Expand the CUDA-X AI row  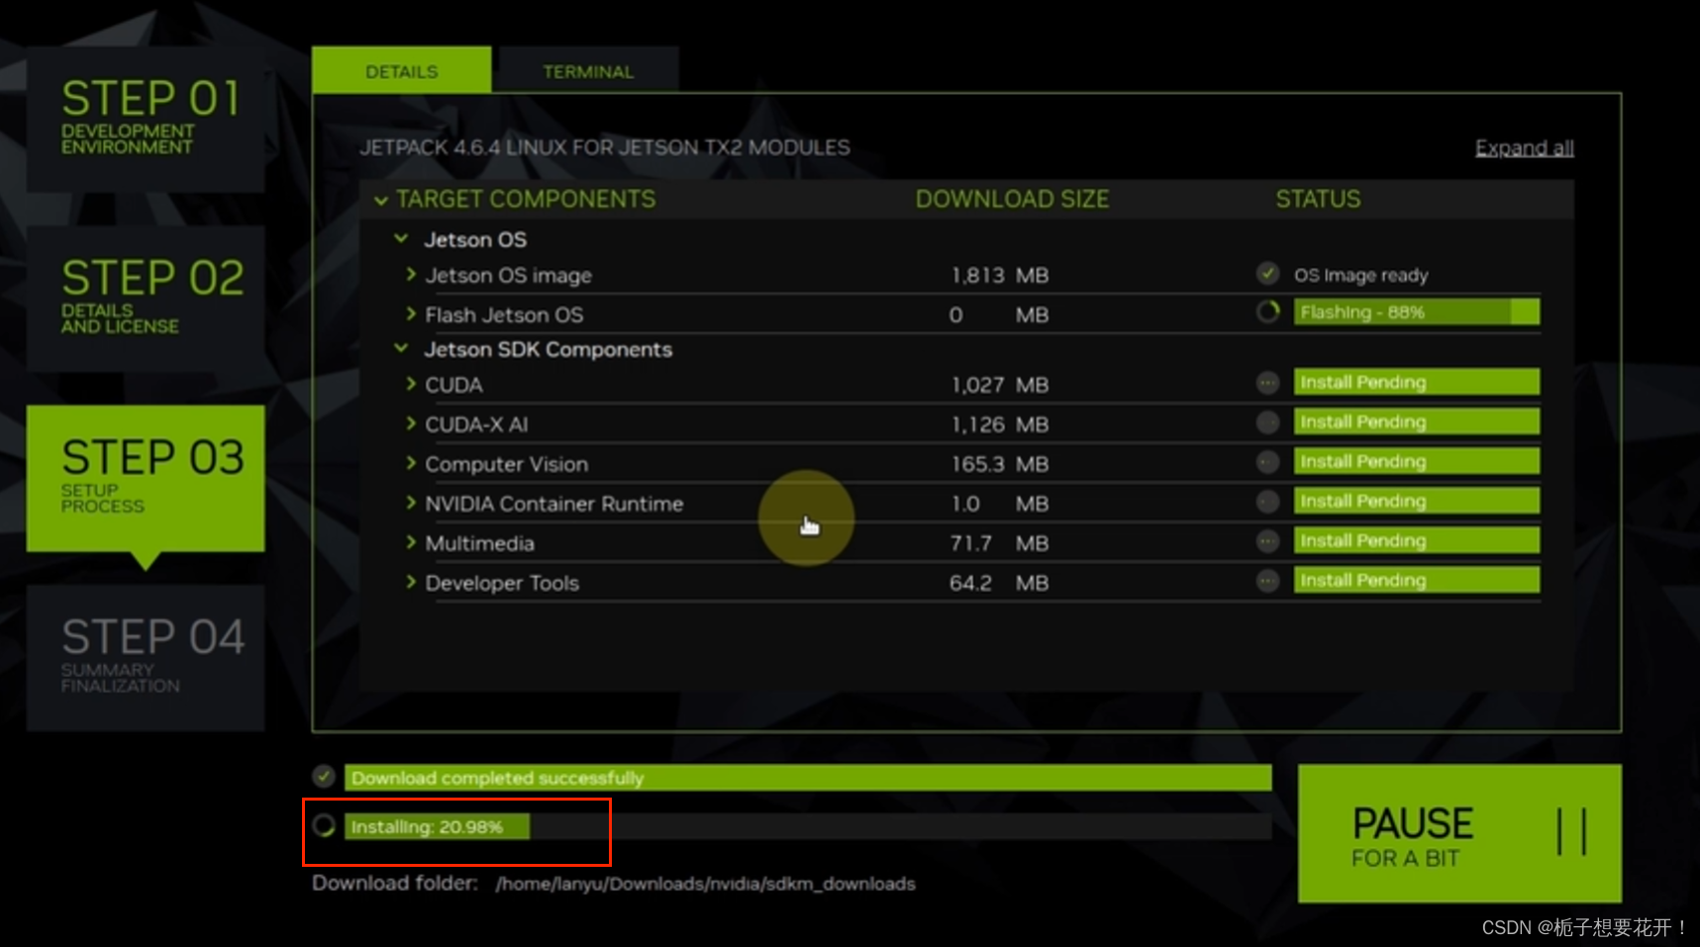coord(411,424)
